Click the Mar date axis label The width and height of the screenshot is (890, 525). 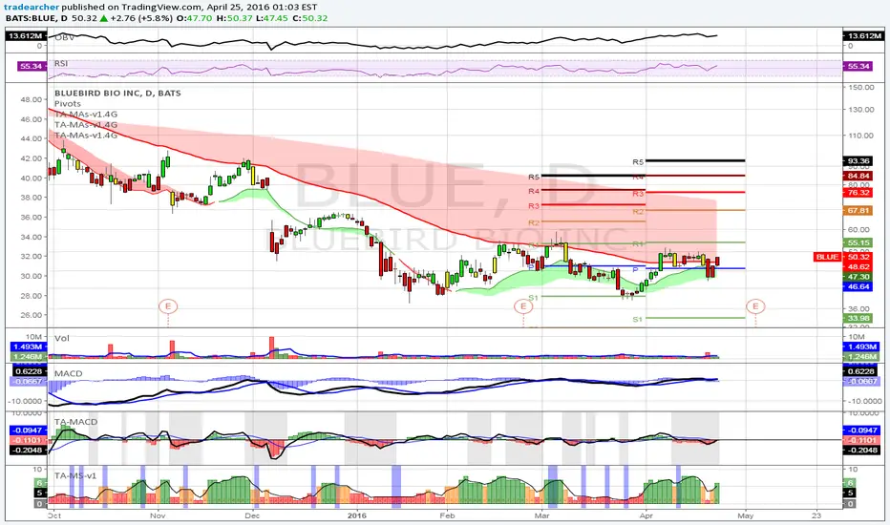tap(542, 515)
